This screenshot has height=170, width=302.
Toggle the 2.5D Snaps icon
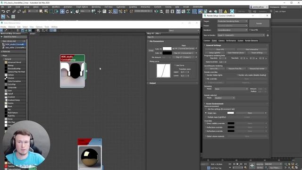coord(110,11)
